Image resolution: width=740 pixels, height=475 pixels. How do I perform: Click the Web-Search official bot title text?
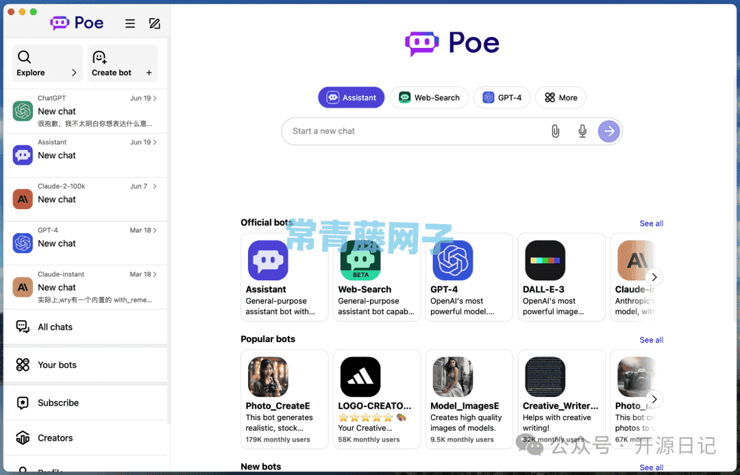(365, 289)
